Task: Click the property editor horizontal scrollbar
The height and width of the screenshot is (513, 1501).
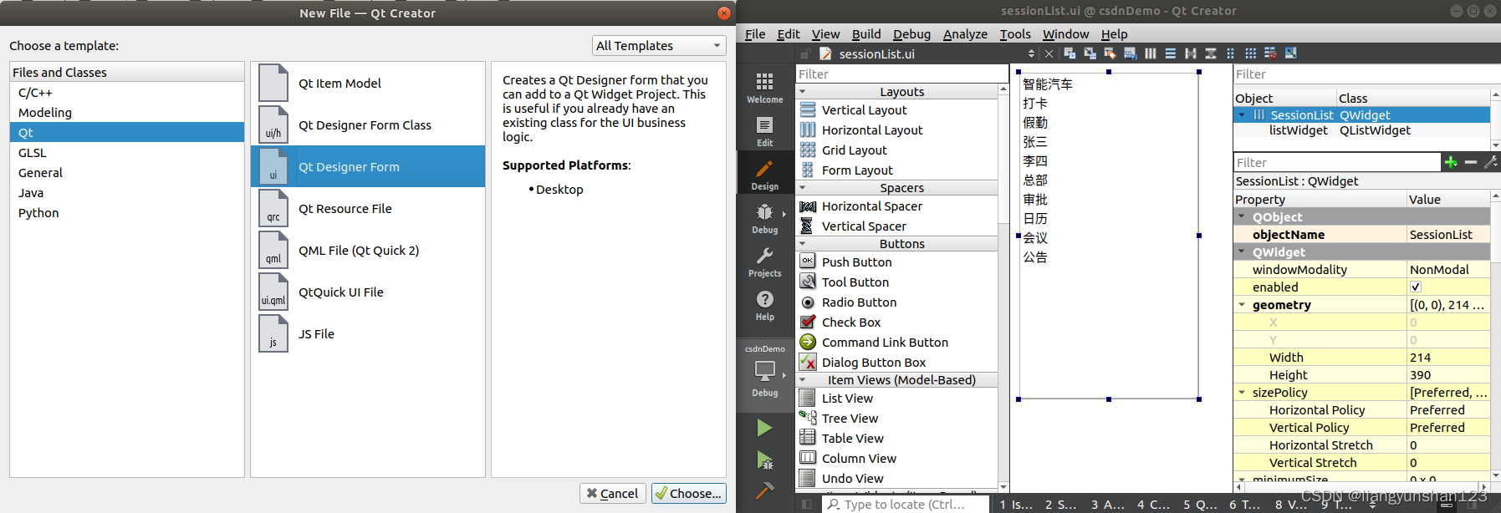Action: point(1363,486)
